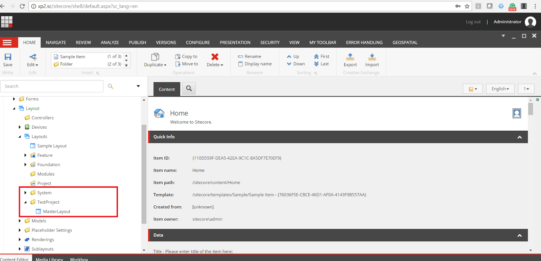Click the content tree vertical scrollbar
This screenshot has width=541, height=261.
144,174
